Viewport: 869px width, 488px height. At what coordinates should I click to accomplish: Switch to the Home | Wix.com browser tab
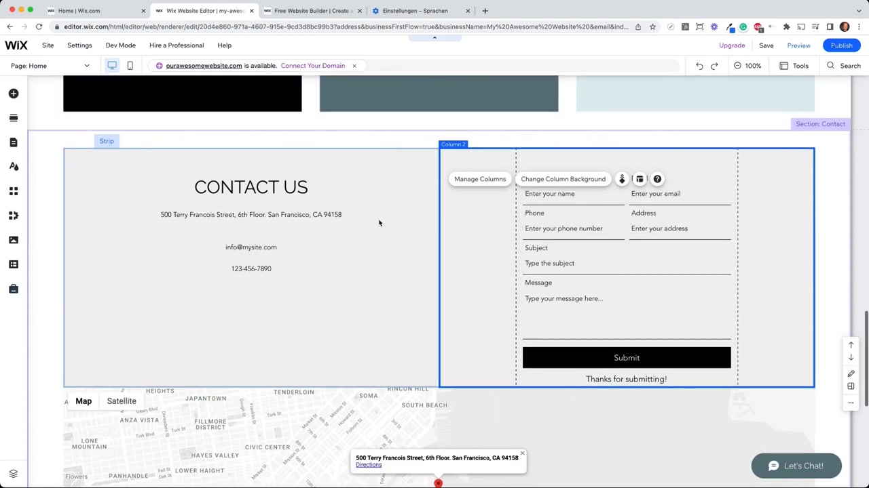[95, 11]
